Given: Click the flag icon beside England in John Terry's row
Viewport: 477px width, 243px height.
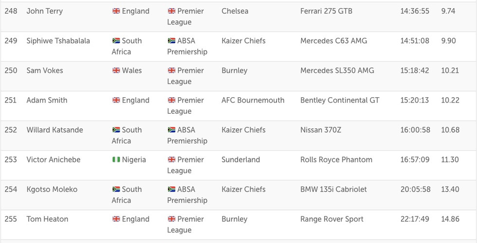Looking at the screenshot, I should (116, 11).
